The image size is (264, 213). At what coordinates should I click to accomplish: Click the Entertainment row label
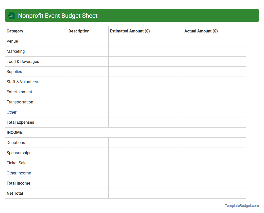[19, 92]
